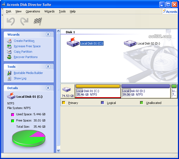This screenshot has height=159, width=179.
Task: Click the Redo arrow toolbar icon
Action: 24,21
